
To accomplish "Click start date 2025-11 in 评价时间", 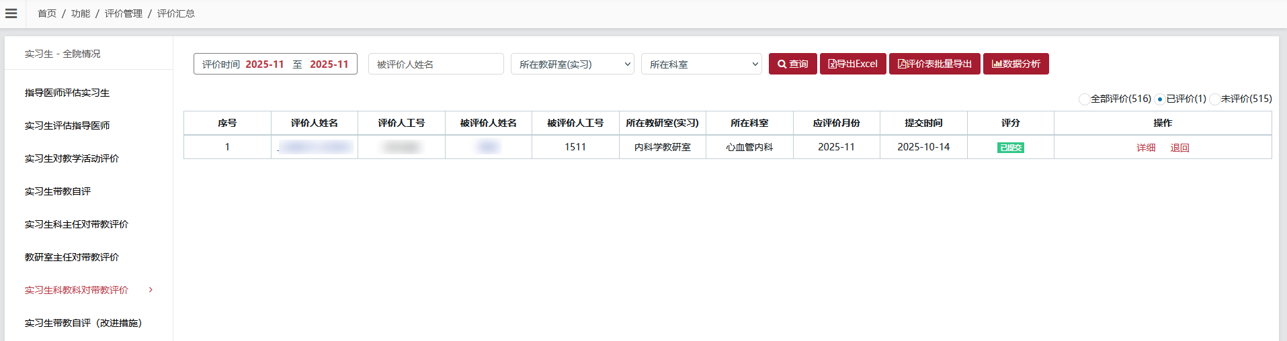I will tap(265, 64).
